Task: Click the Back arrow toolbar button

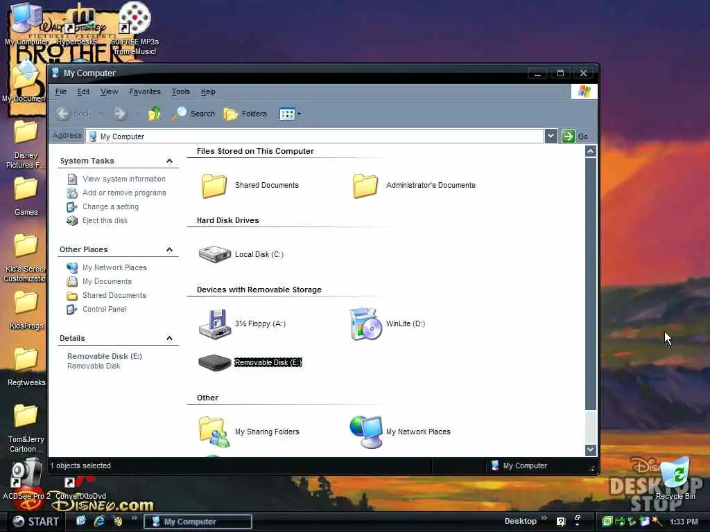Action: [63, 114]
